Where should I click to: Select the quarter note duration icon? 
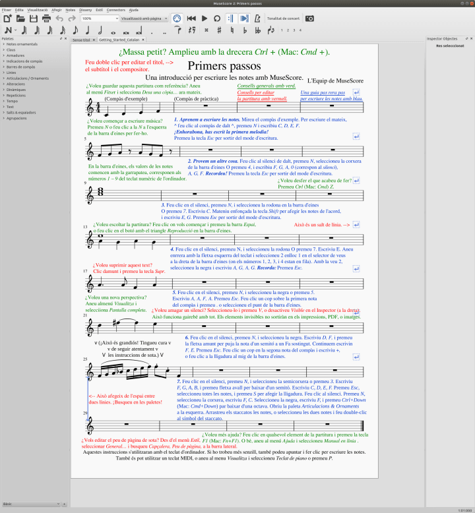(x=87, y=30)
